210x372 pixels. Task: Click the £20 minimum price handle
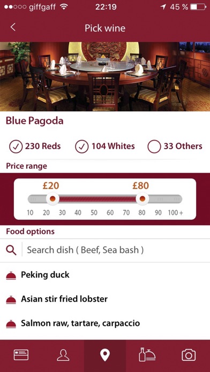(x=52, y=199)
